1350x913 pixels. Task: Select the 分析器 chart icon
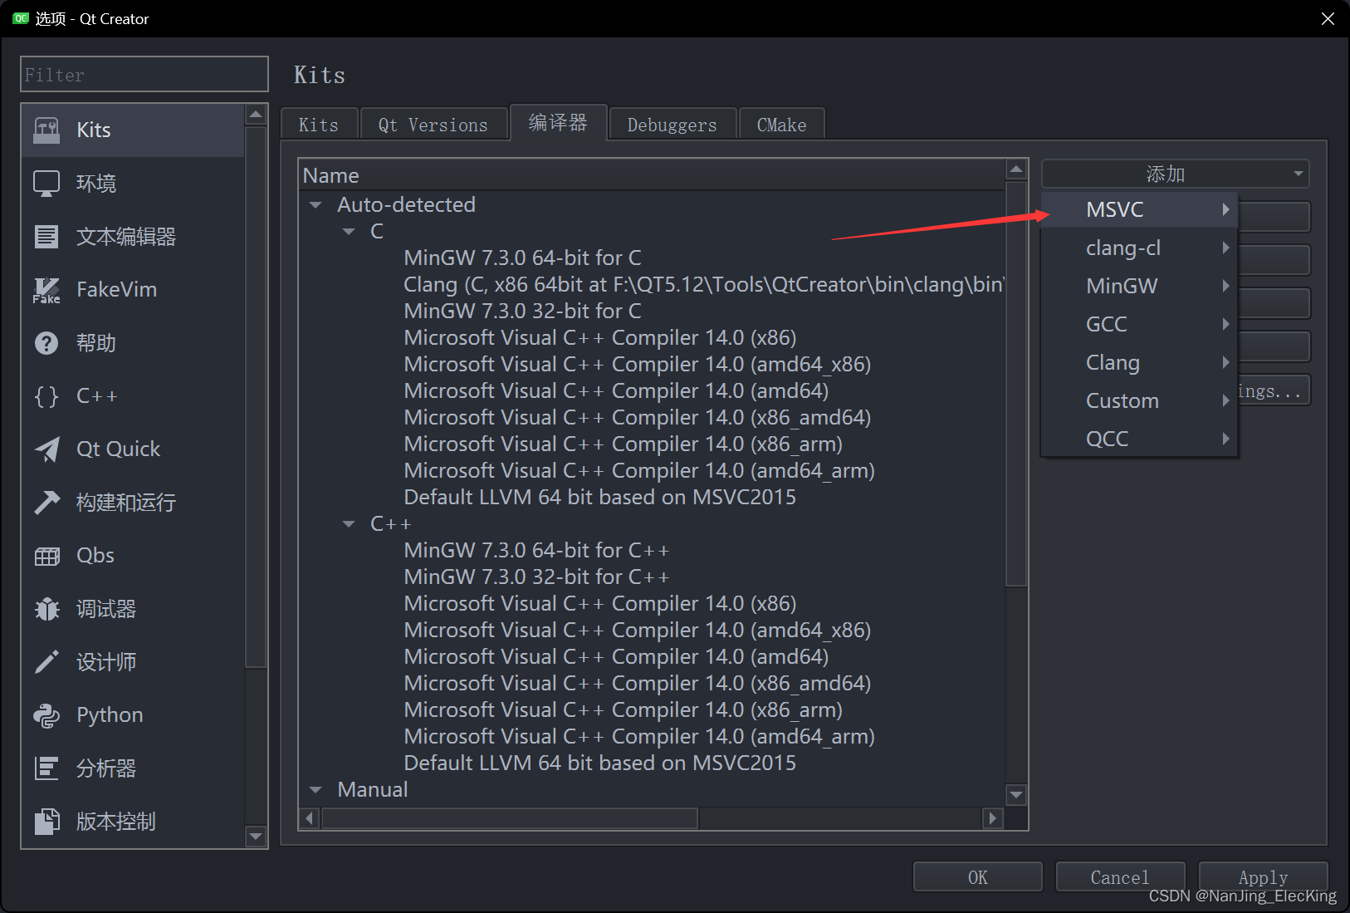[x=46, y=768]
